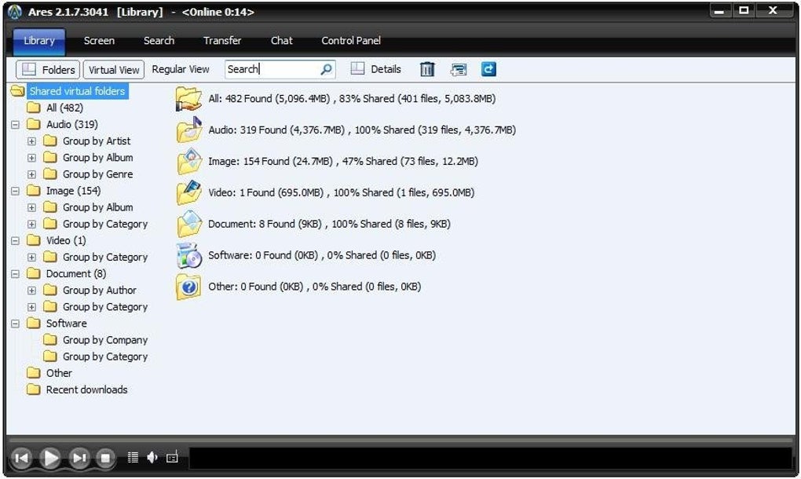Screen dimensions: 801x479
Task: Click the trash can delete icon
Action: [x=427, y=69]
